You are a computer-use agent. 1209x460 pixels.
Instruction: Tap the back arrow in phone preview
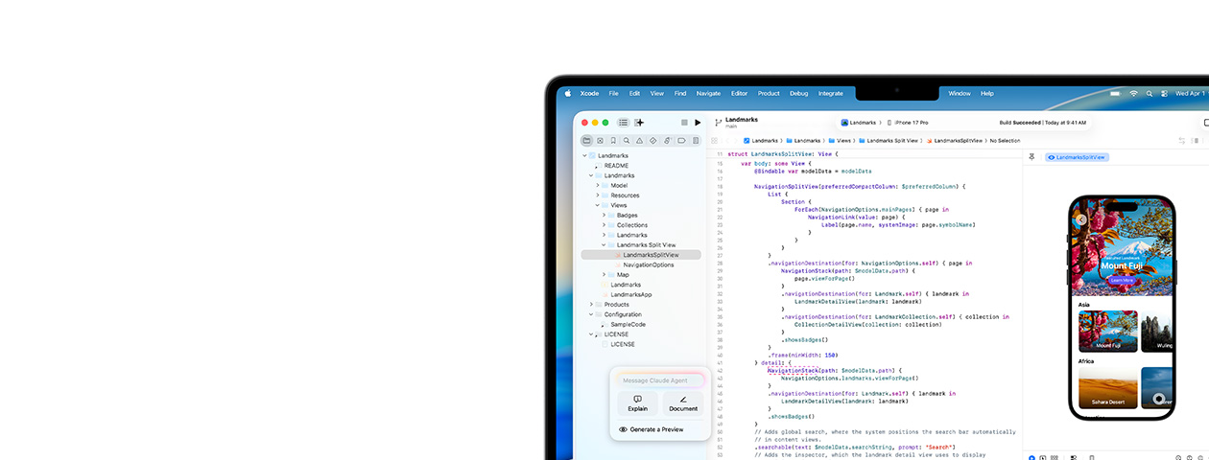coord(1081,219)
